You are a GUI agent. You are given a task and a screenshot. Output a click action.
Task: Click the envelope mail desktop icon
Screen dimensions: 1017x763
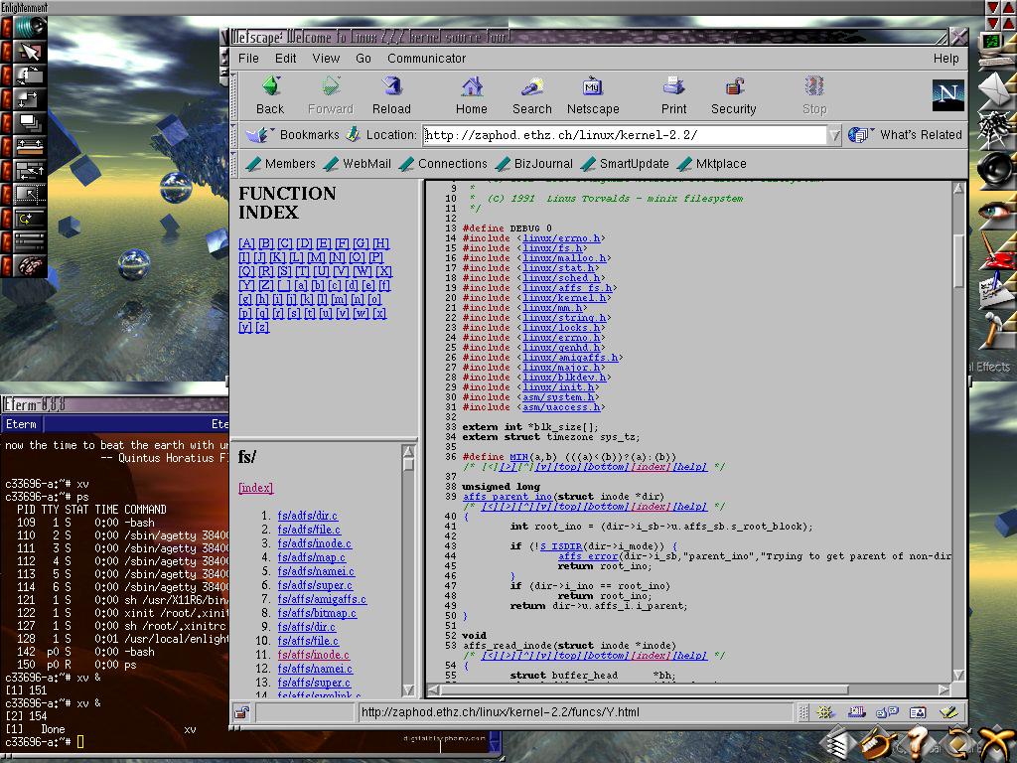[x=995, y=90]
